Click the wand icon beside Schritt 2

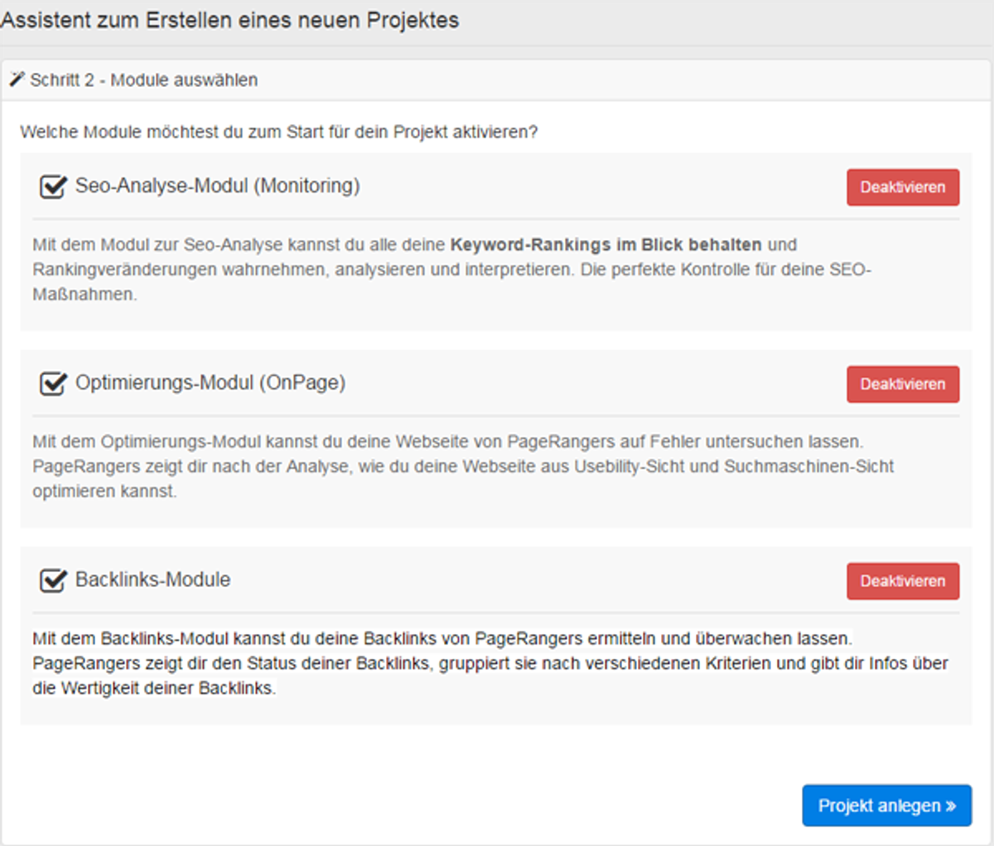[17, 79]
